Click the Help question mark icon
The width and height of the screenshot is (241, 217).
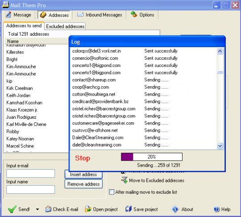coord(216,209)
